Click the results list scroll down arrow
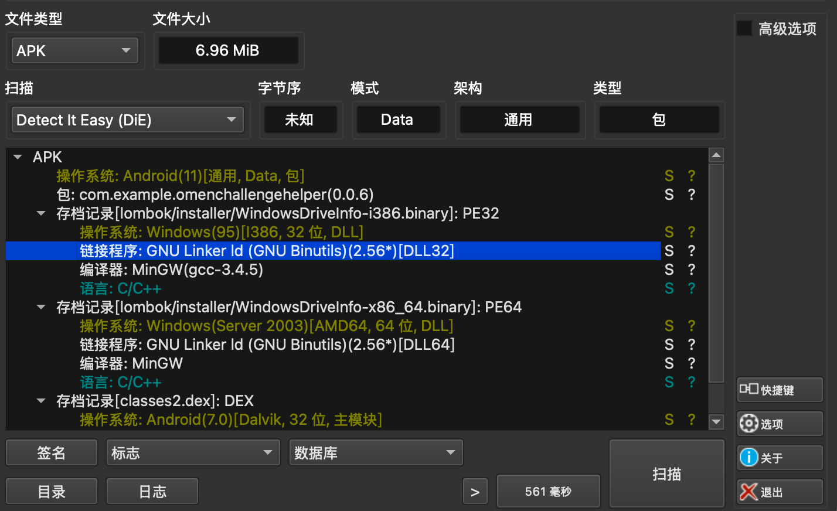 pos(716,421)
